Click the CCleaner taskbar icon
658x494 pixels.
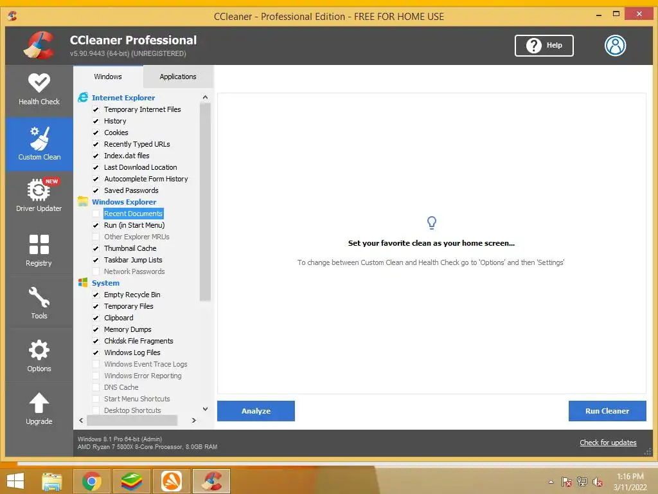click(211, 481)
